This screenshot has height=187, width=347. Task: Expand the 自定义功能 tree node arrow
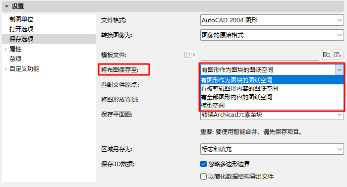(6, 69)
